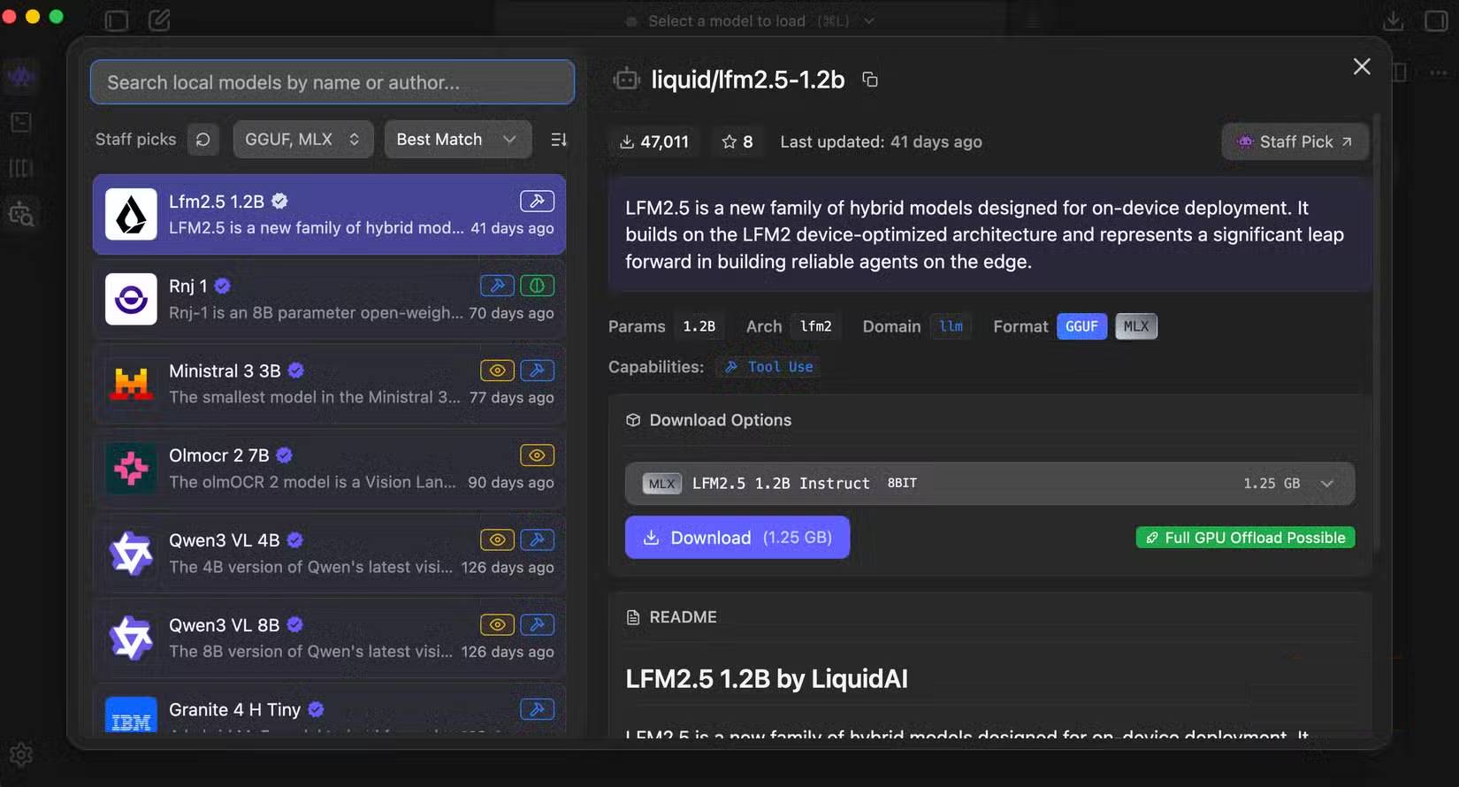The height and width of the screenshot is (787, 1459).
Task: Select the Ministral 3 3B model
Action: coord(329,384)
